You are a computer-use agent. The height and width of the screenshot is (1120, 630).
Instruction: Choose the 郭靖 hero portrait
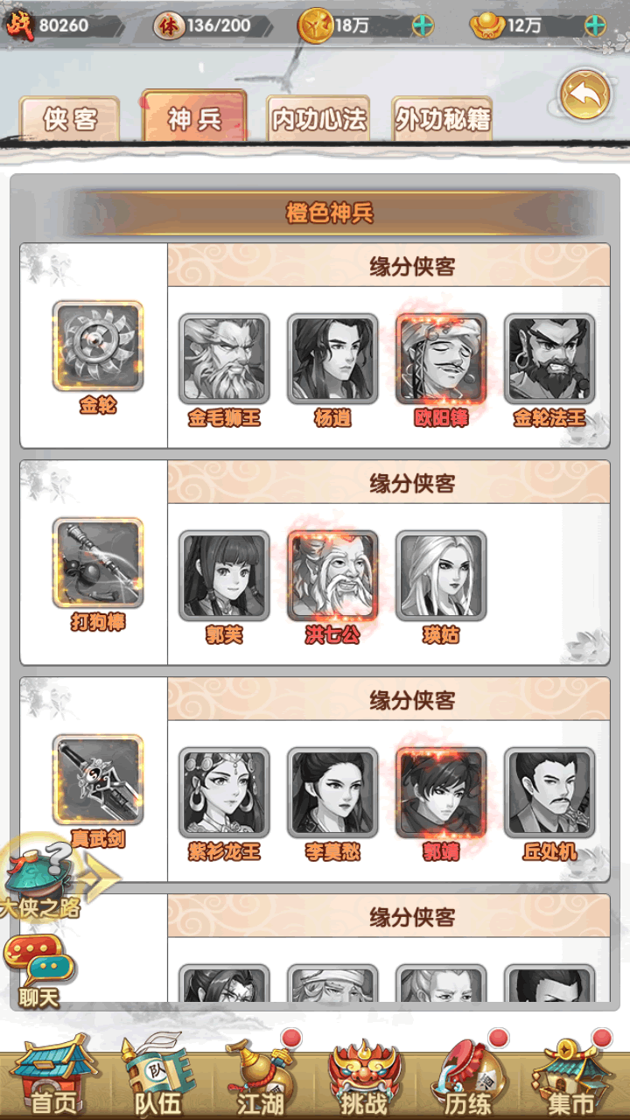pyautogui.click(x=441, y=793)
